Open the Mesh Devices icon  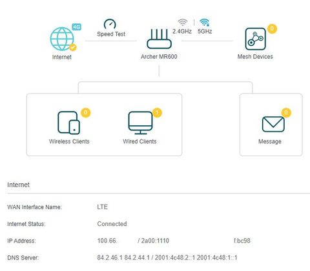[256, 39]
